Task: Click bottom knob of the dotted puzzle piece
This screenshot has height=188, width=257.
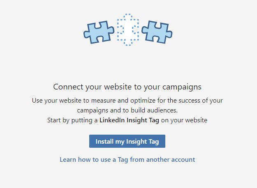Action: 128,43
